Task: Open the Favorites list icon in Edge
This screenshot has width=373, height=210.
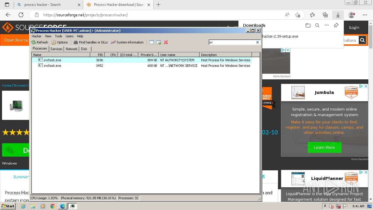Action: point(312,15)
